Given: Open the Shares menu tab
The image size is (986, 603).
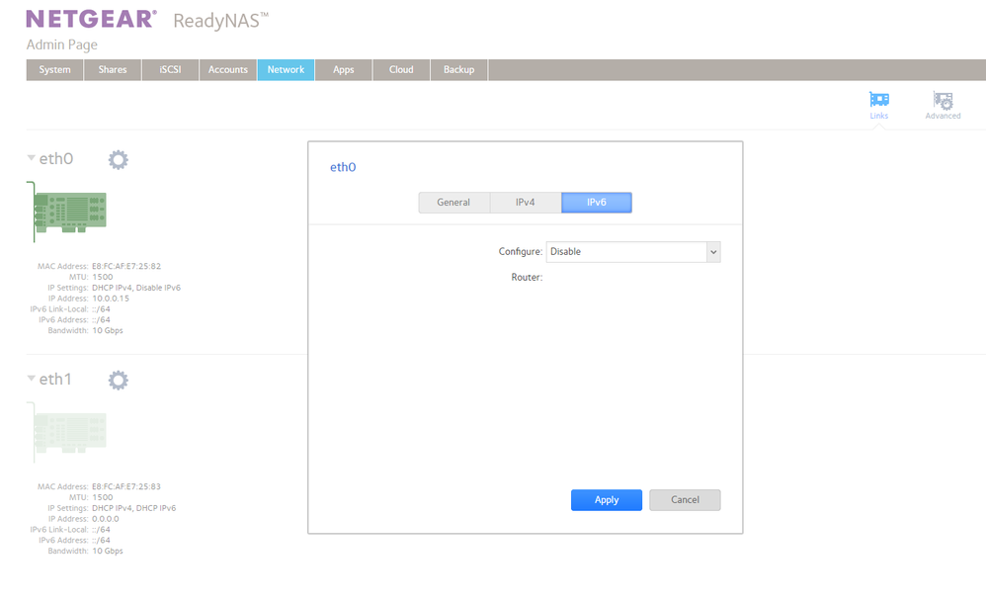Looking at the screenshot, I should (113, 70).
